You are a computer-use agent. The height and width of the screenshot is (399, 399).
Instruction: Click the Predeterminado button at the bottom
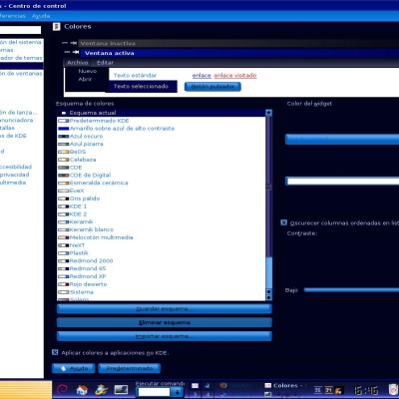pyautogui.click(x=130, y=368)
